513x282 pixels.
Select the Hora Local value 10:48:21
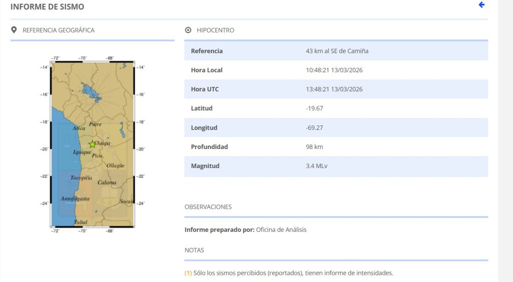[334, 70]
